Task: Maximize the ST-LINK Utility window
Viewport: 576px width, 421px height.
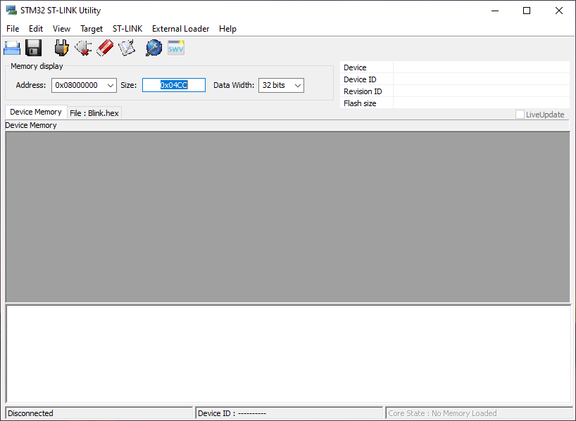Action: click(x=527, y=11)
